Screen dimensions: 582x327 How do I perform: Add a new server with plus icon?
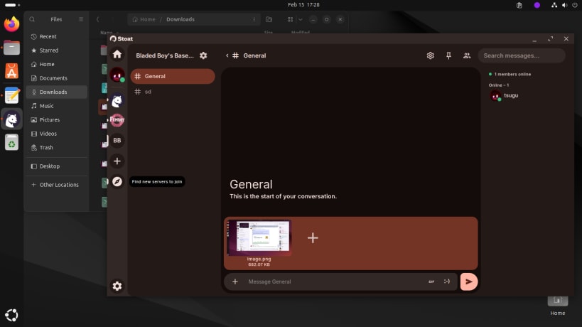tap(117, 161)
